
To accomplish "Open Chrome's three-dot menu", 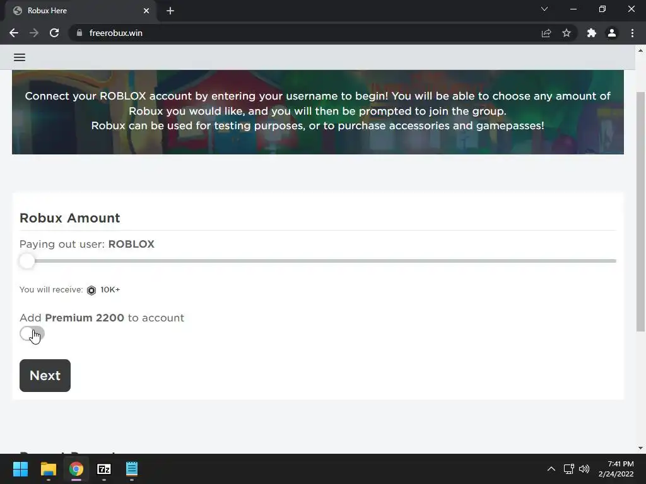I will (632, 33).
